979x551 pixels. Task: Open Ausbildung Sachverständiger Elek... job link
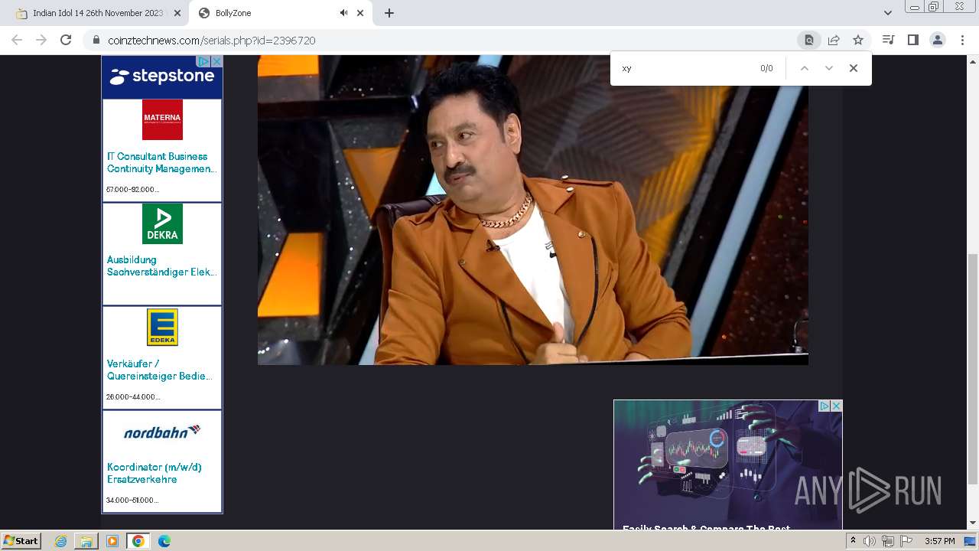click(161, 266)
